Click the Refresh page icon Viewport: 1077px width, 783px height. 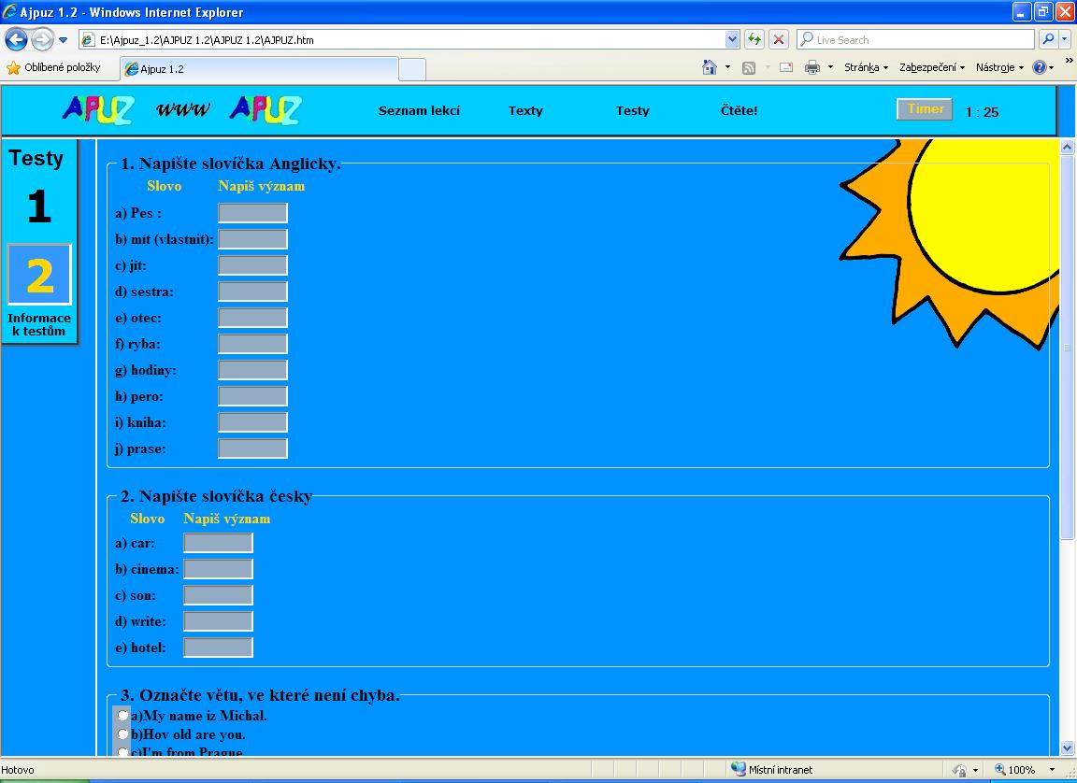click(x=754, y=40)
